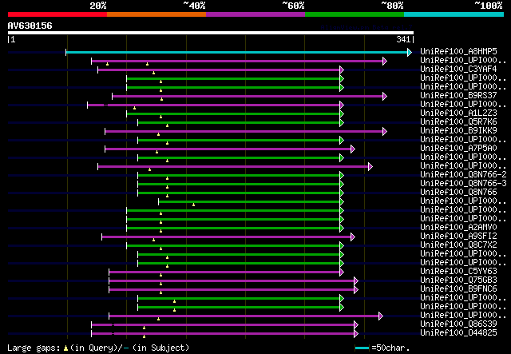Select the purple alignment bar for B9RS37
Screen dimensions: 511x354
(x=248, y=96)
